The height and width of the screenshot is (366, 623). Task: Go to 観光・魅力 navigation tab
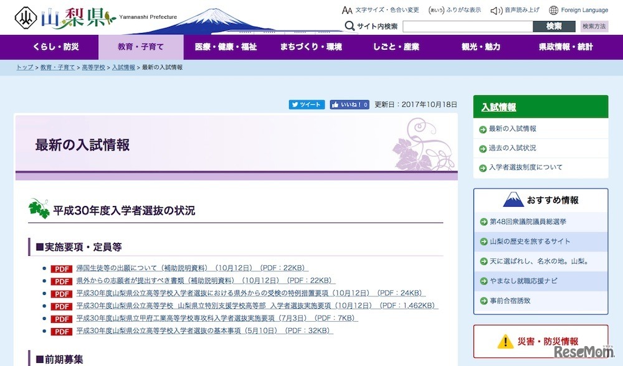tap(480, 47)
